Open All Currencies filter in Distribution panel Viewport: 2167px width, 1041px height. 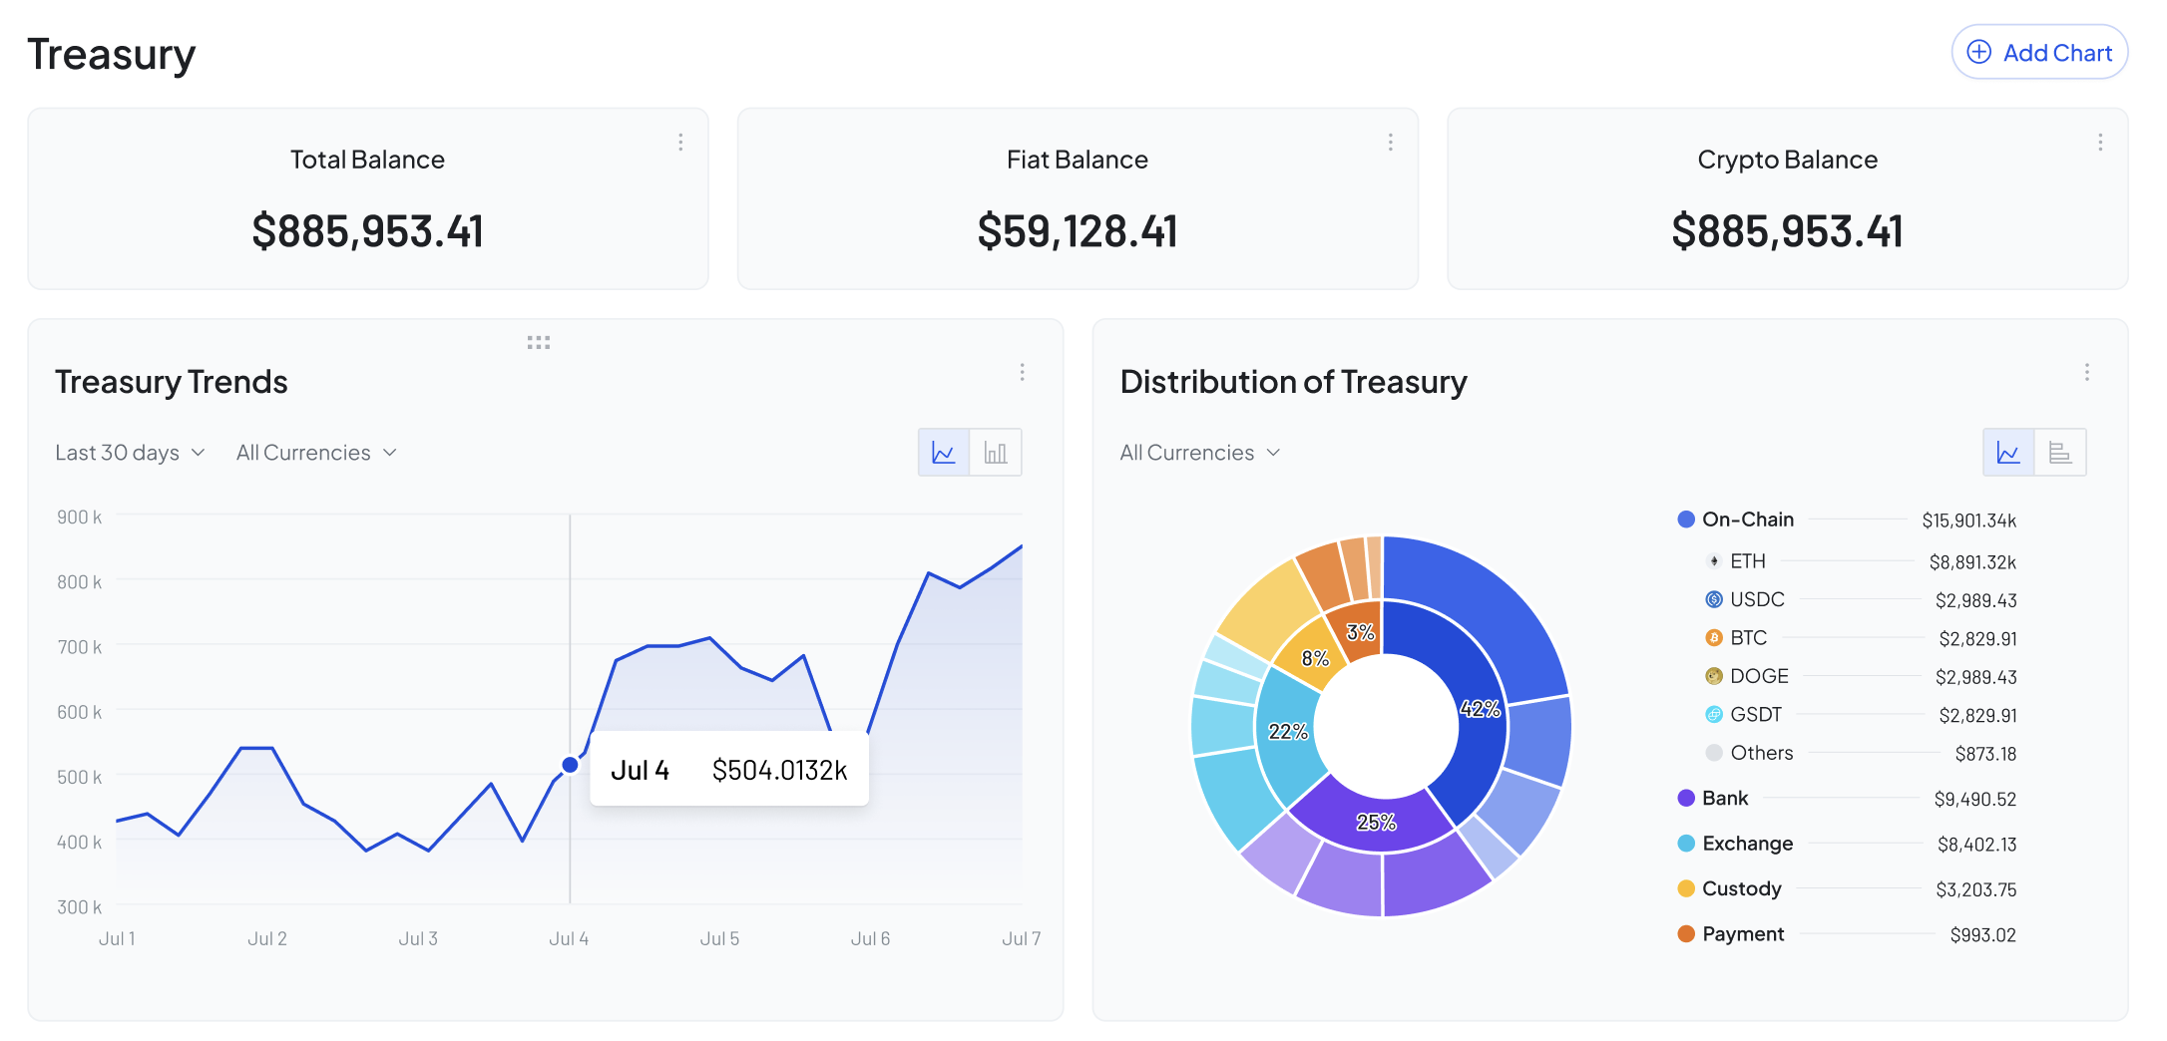1199,453
